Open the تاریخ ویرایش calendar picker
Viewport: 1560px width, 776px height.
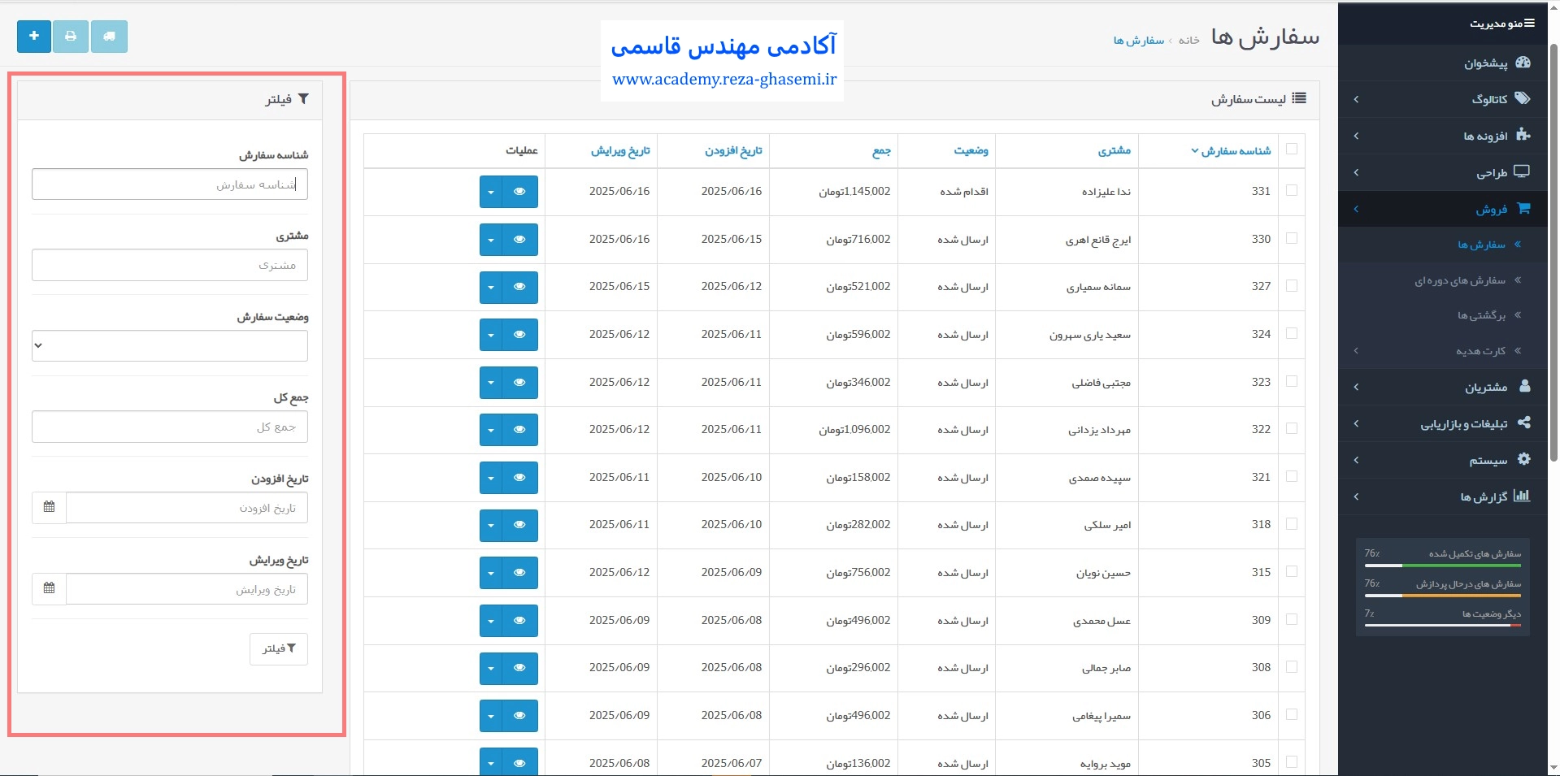tap(49, 588)
